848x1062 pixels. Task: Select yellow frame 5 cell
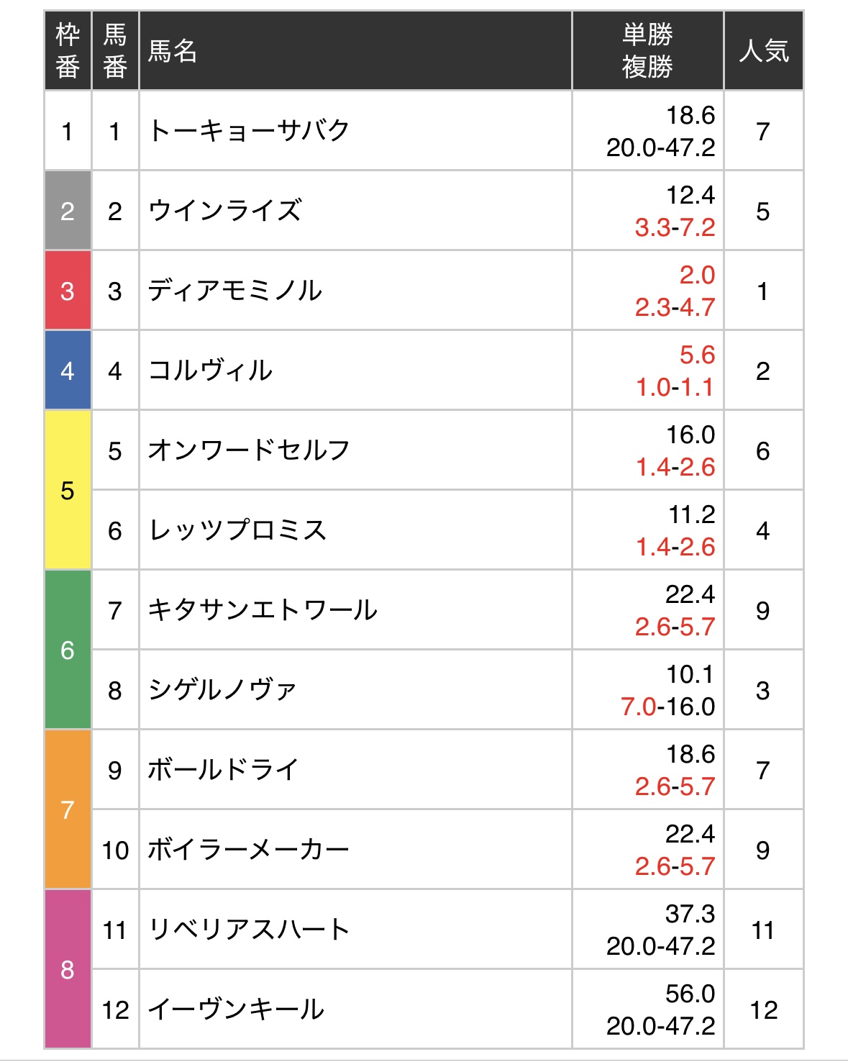[x=68, y=490]
